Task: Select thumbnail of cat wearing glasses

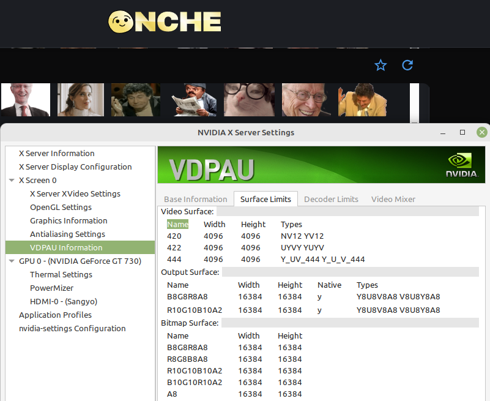Action: [249, 100]
